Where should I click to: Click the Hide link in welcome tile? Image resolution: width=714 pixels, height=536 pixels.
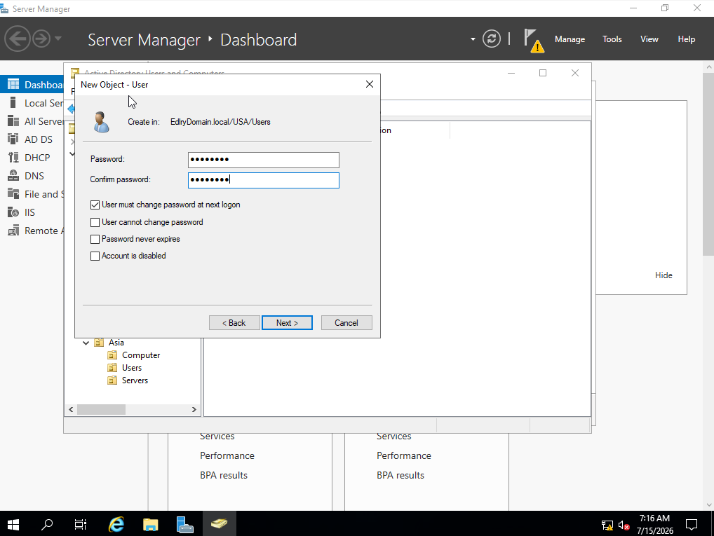click(x=664, y=275)
